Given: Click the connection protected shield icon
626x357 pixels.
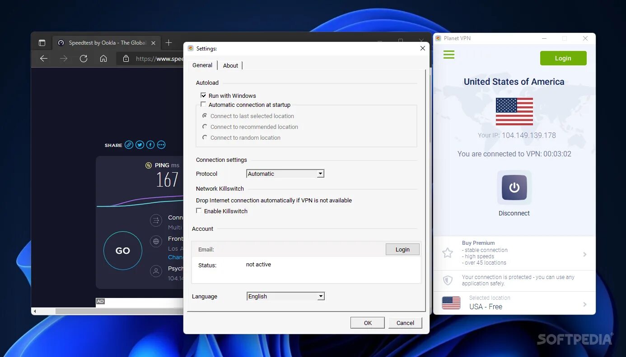Looking at the screenshot, I should (448, 280).
